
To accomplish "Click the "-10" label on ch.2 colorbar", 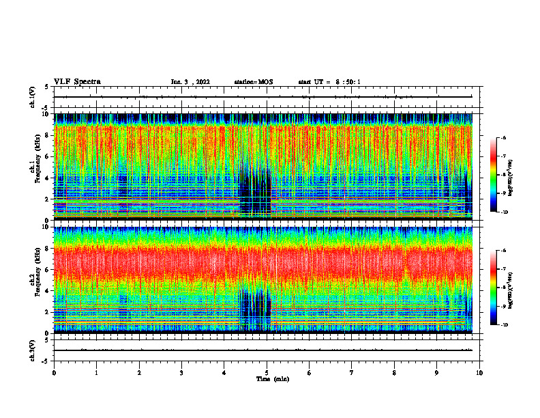I will [504, 325].
